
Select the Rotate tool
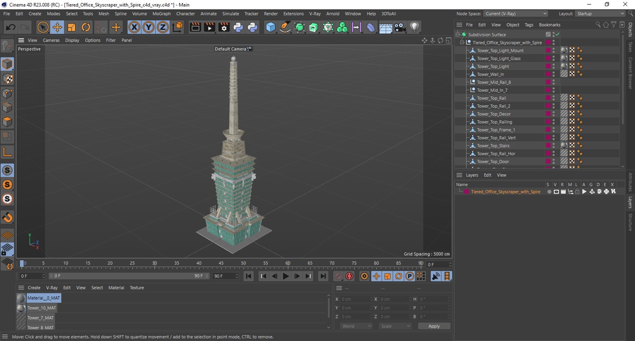click(86, 27)
